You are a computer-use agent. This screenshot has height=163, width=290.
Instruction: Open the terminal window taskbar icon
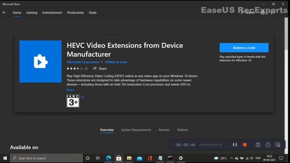coord(170,158)
